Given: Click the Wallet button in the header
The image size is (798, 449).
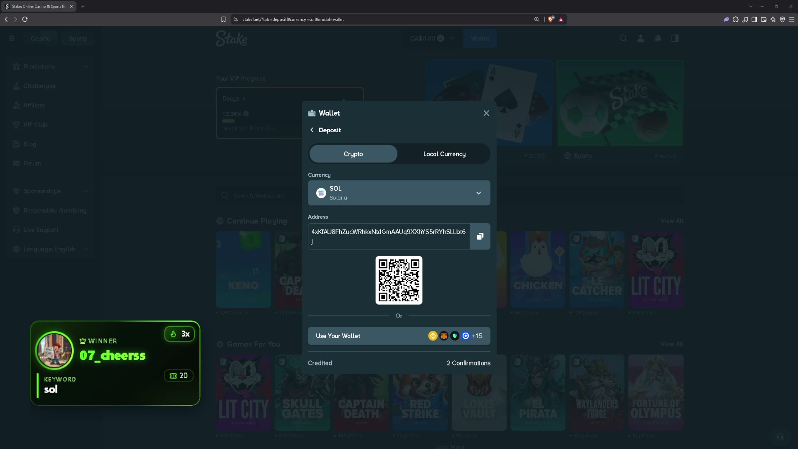Looking at the screenshot, I should (x=480, y=38).
